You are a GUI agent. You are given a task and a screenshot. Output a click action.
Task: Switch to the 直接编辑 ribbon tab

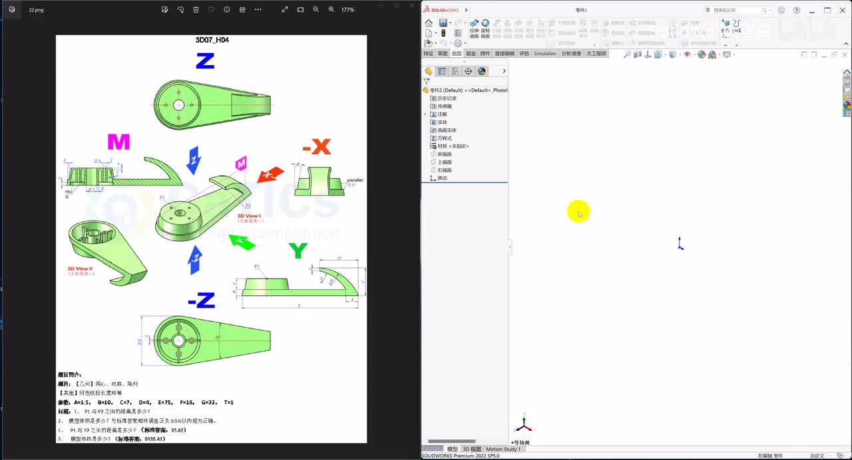point(505,53)
